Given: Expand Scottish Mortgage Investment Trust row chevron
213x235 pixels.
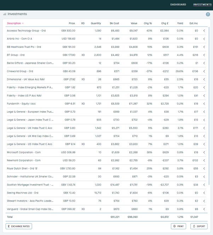Looking at the screenshot, I should [204, 185].
